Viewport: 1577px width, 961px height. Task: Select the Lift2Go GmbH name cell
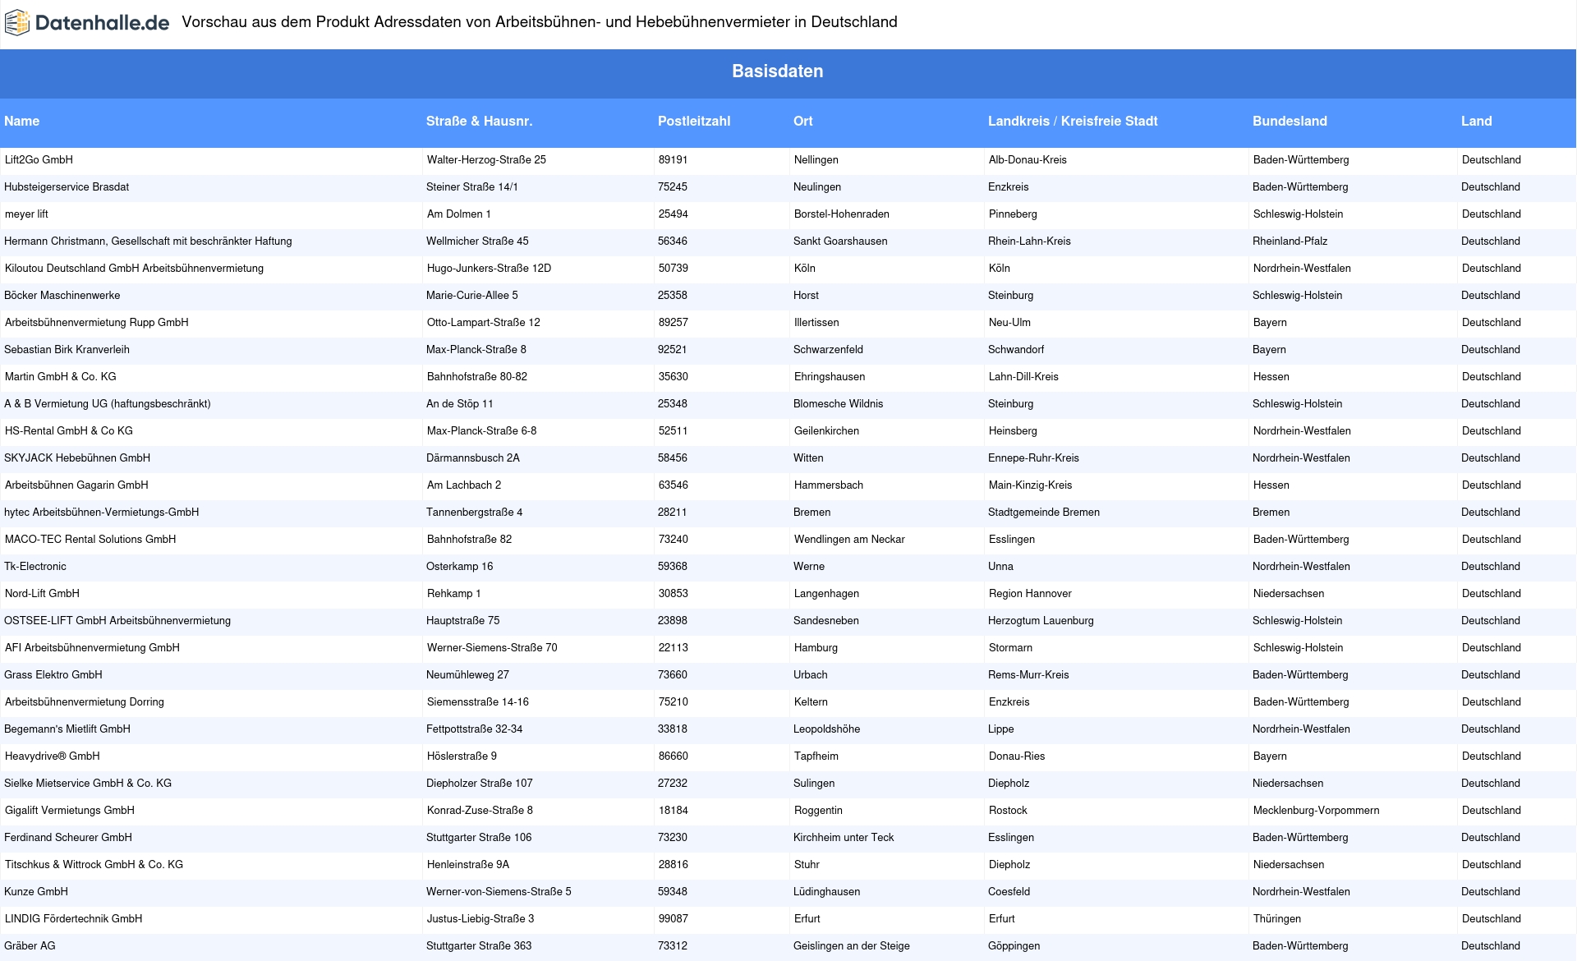(39, 160)
